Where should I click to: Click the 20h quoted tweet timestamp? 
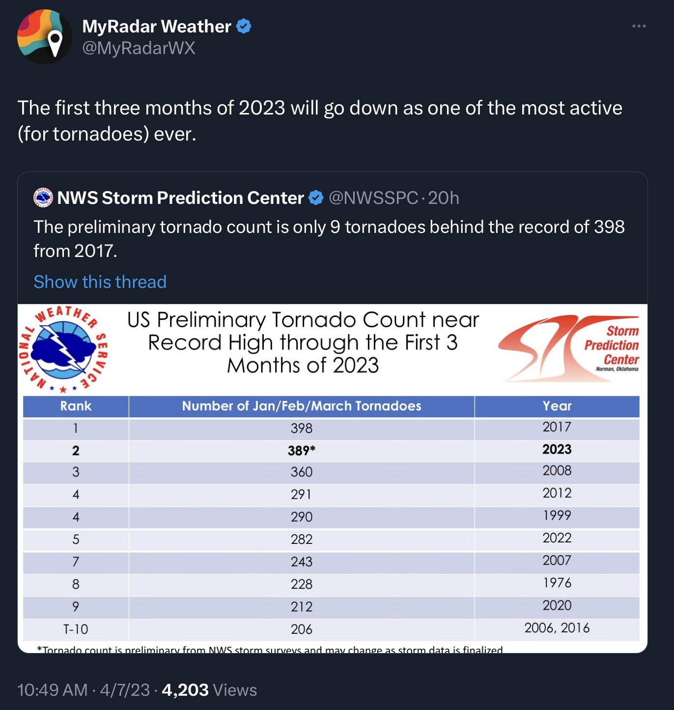pos(444,198)
